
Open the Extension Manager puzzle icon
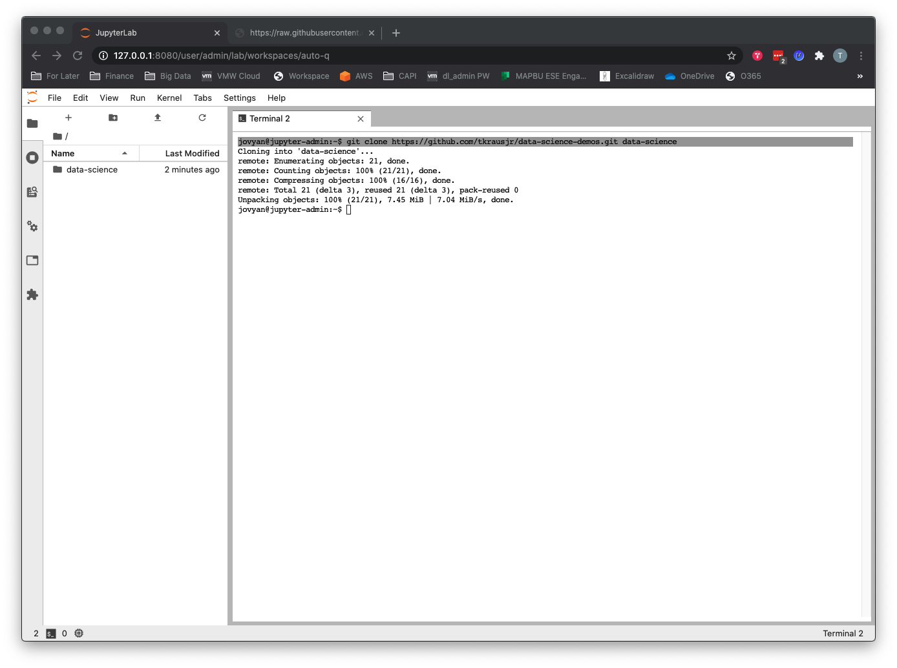tap(32, 295)
